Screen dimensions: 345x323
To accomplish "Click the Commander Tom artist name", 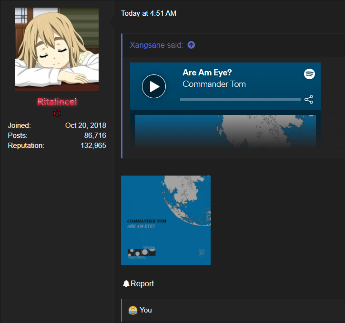I will (x=214, y=84).
